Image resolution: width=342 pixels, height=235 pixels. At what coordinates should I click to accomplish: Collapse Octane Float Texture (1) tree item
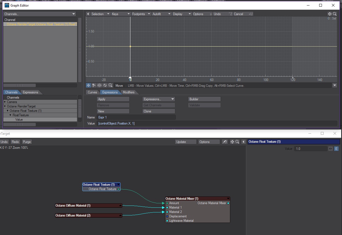8,111
